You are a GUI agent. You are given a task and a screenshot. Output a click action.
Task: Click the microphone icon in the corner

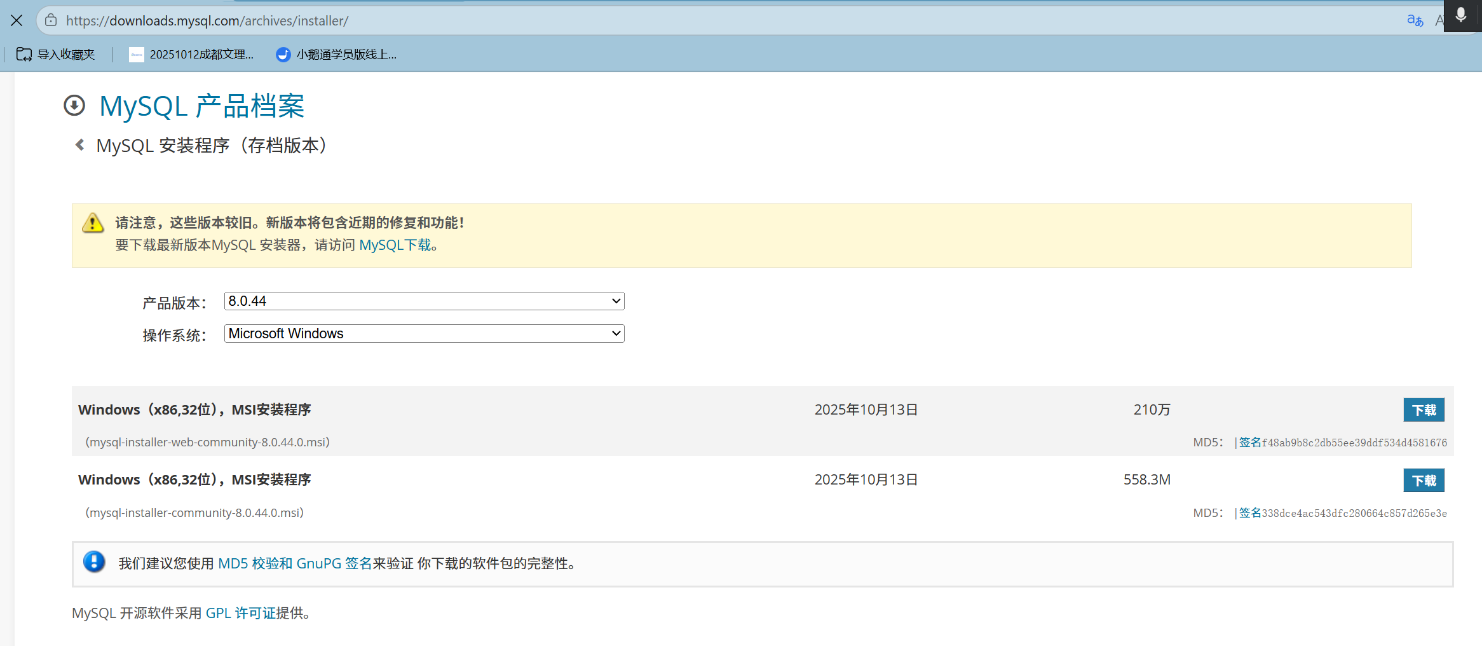tap(1460, 15)
